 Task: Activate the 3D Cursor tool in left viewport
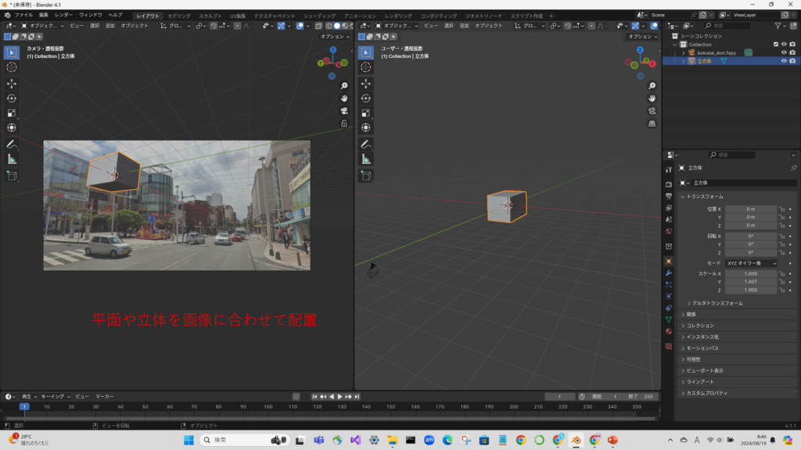(12, 67)
